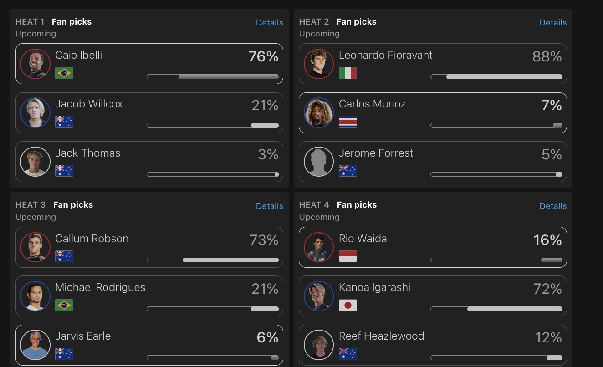603x367 pixels.
Task: Pick Reef Heazlewood in Heat 4
Action: tap(433, 345)
